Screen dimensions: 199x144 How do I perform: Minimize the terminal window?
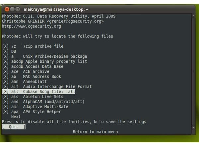pyautogui.click(x=12, y=9)
